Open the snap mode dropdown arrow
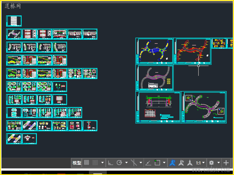The height and width of the screenshot is (175, 234). pos(102,163)
